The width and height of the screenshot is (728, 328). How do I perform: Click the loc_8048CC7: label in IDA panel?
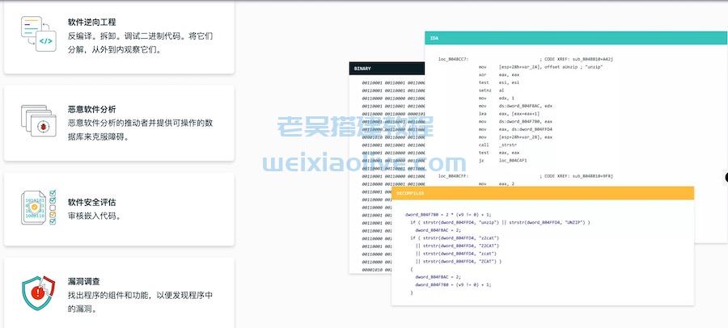[453, 60]
